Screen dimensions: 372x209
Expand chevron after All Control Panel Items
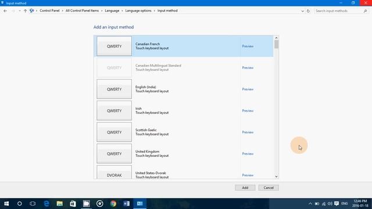pyautogui.click(x=102, y=10)
